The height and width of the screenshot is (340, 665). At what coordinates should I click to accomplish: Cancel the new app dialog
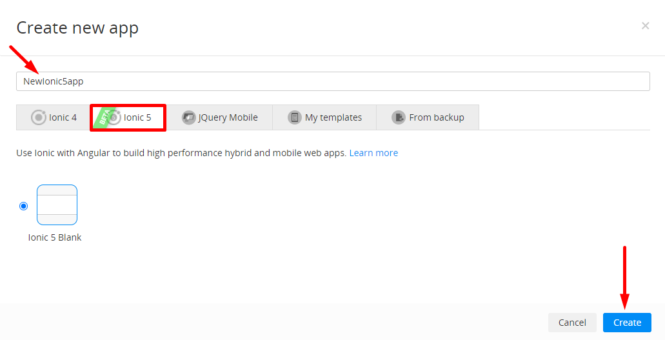pos(572,323)
